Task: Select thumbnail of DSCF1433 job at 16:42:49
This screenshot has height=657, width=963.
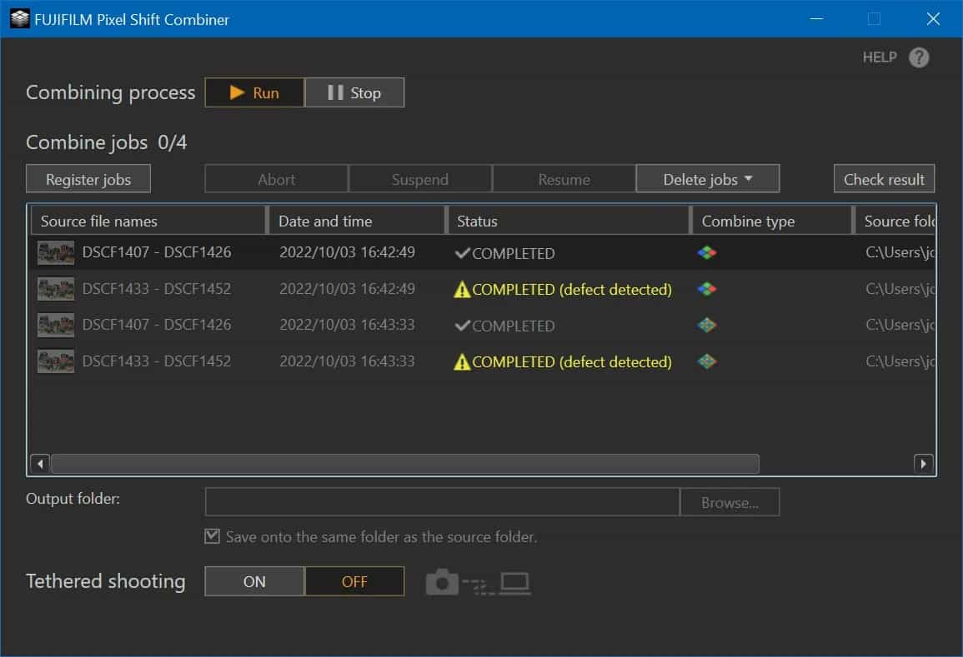Action: [x=55, y=289]
